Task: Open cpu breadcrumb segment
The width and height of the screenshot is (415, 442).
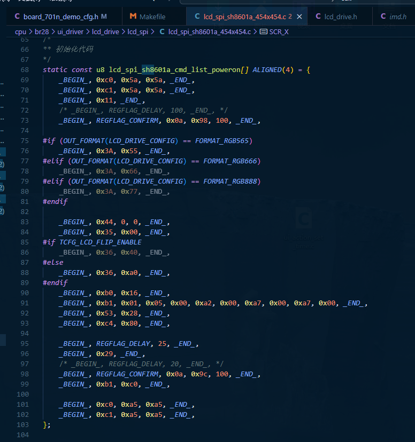Action: [20, 32]
